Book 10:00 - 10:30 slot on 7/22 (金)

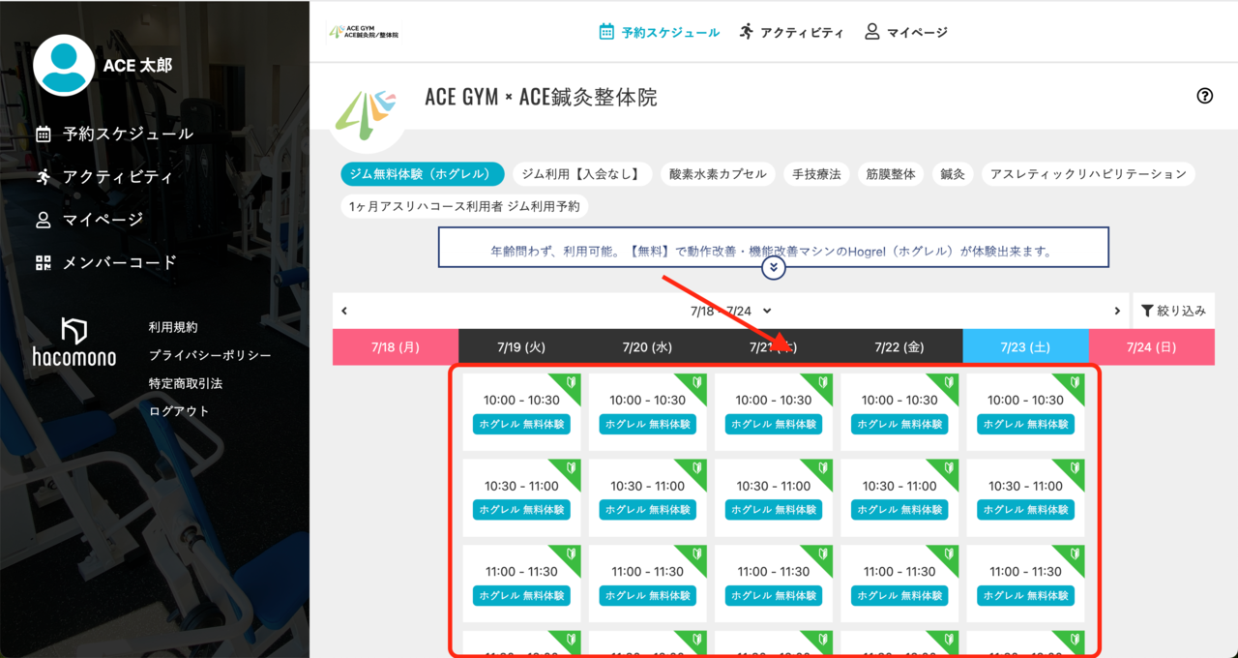(899, 412)
